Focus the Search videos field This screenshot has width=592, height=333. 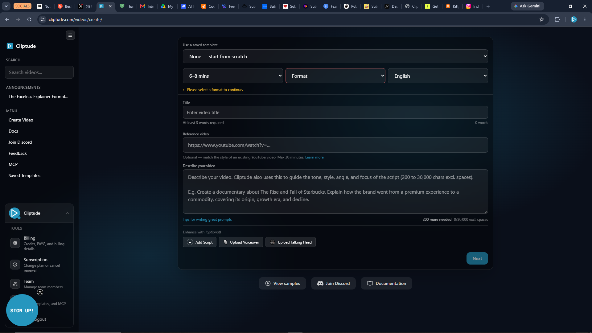[39, 72]
